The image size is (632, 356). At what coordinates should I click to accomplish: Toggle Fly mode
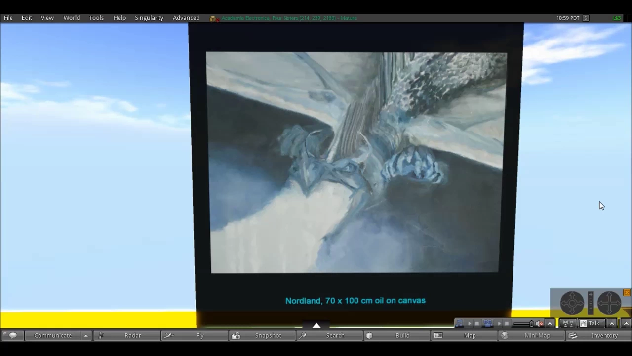[x=195, y=335]
